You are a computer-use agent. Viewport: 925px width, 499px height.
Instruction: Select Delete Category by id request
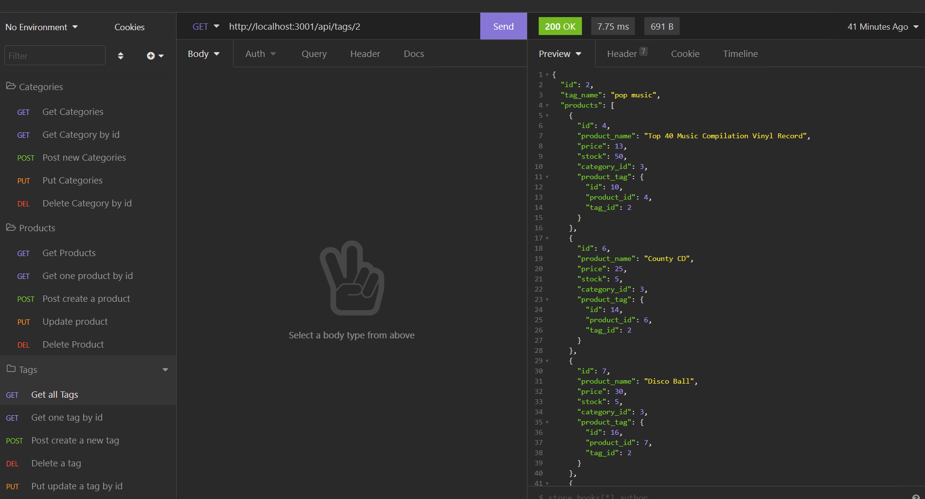click(88, 203)
